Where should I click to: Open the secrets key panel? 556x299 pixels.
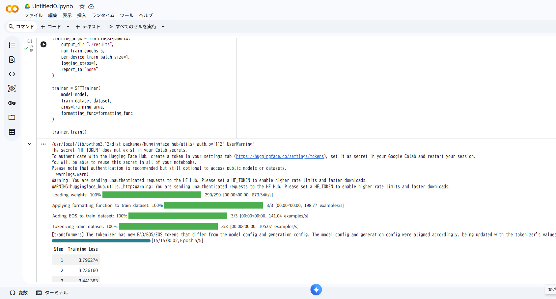click(x=12, y=103)
